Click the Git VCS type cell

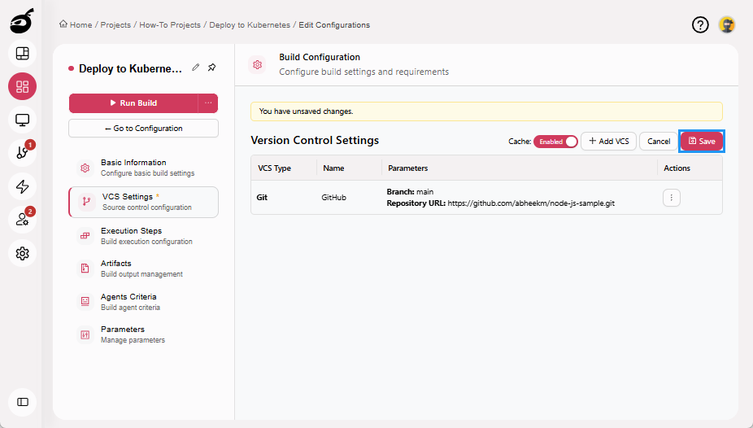(x=262, y=198)
